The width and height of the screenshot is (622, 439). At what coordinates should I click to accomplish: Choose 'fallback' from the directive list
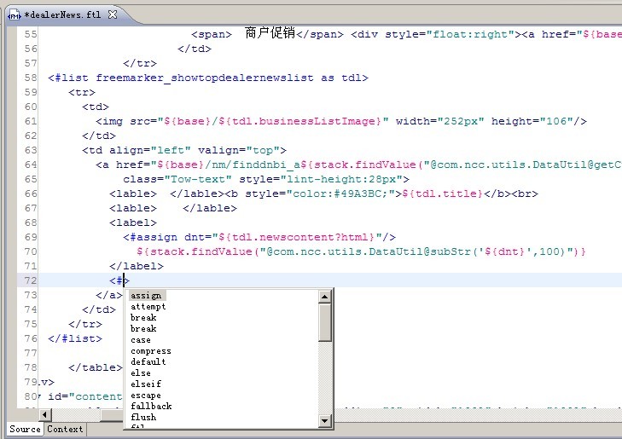tap(151, 407)
